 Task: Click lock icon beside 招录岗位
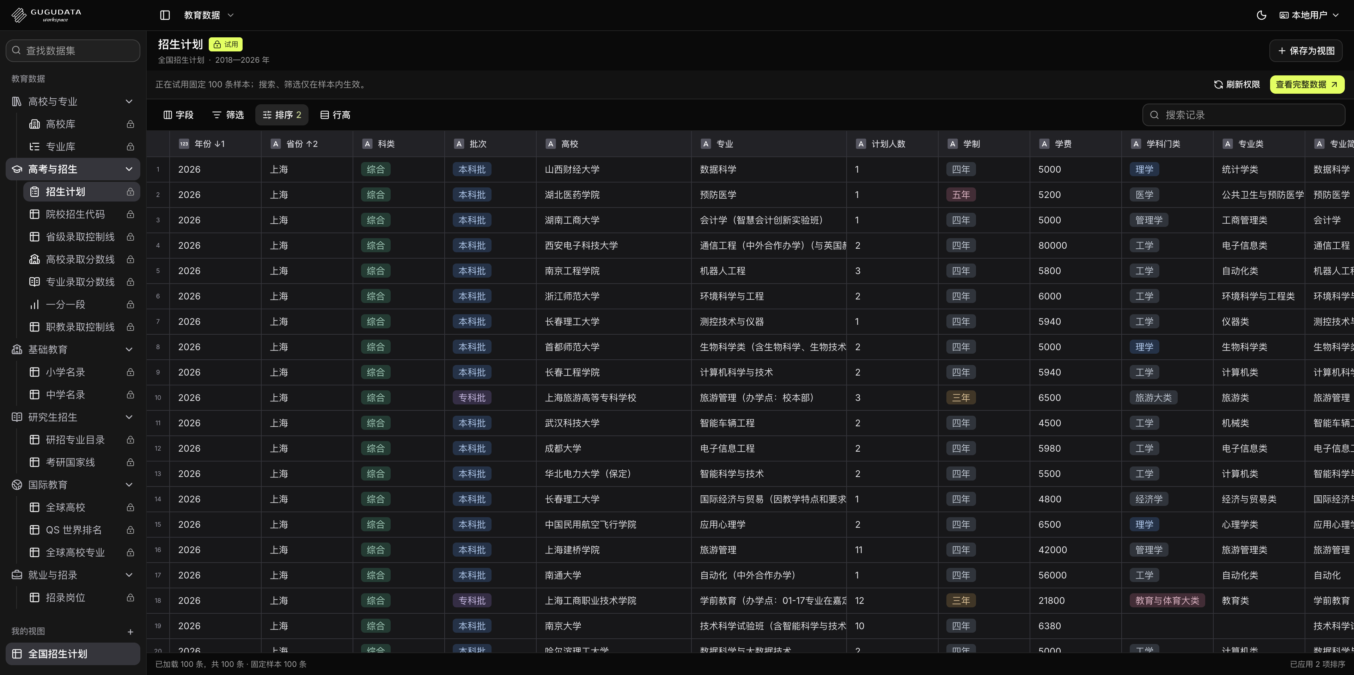click(x=130, y=598)
